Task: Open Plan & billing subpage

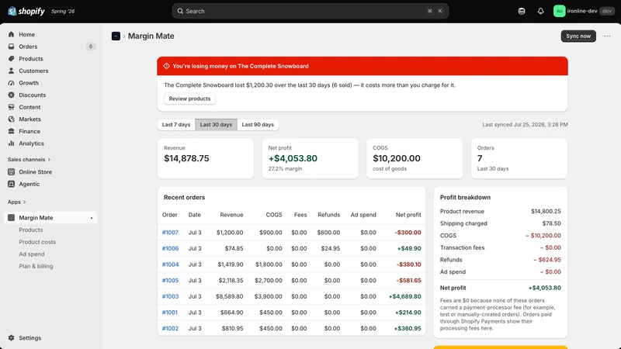Action: [x=36, y=266]
